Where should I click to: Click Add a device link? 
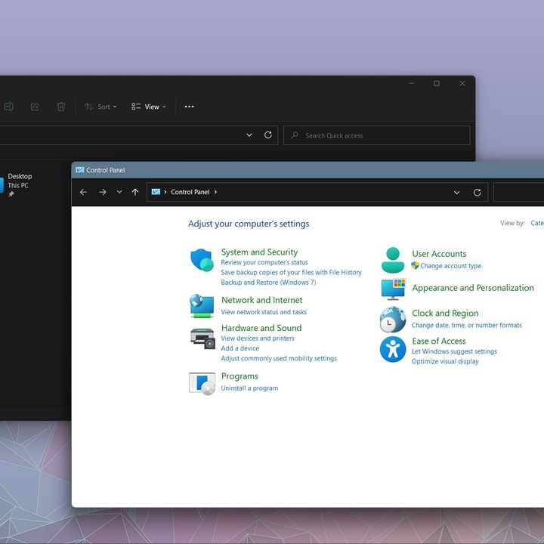coord(240,348)
